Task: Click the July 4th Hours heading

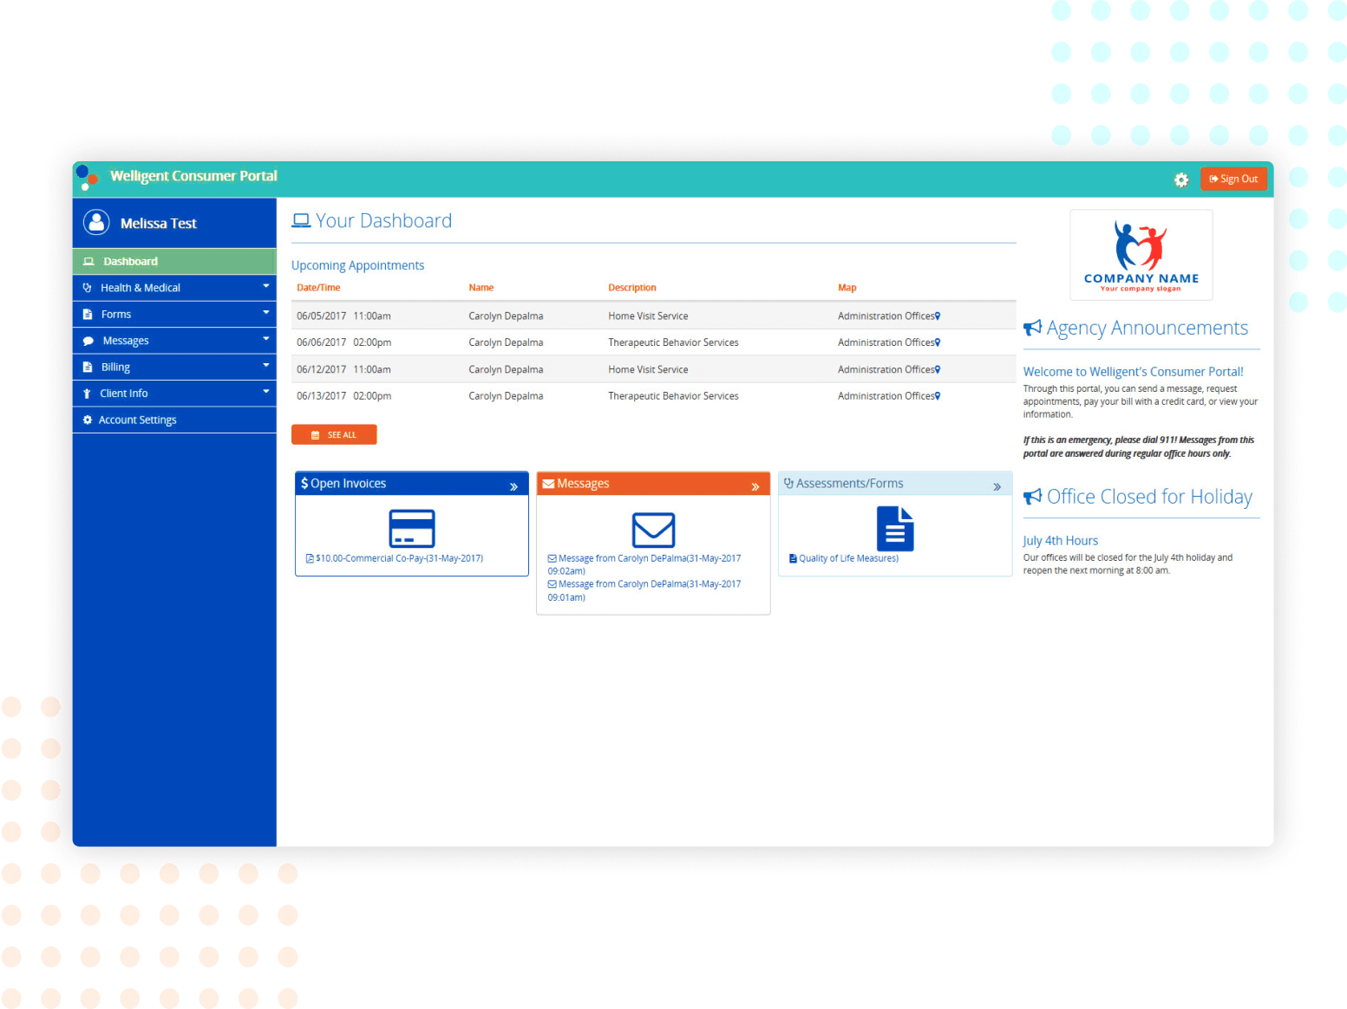Action: pos(1060,541)
